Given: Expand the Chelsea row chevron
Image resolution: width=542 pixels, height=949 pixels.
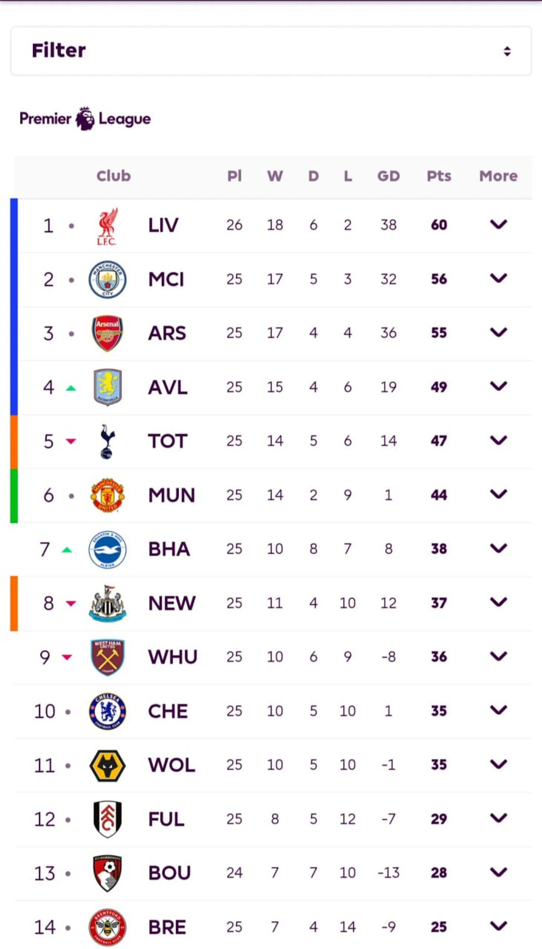Looking at the screenshot, I should [498, 710].
